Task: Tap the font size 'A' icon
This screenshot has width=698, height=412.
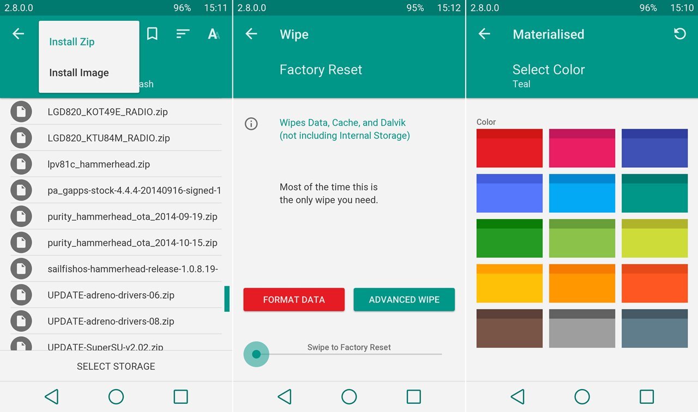Action: [x=213, y=34]
